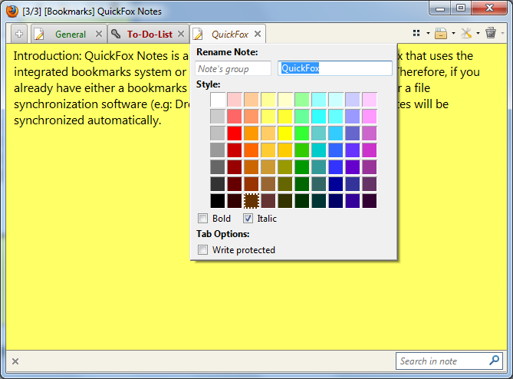Select the dark navy blue swatch in bottom row
The height and width of the screenshot is (379, 513).
pyautogui.click(x=336, y=201)
